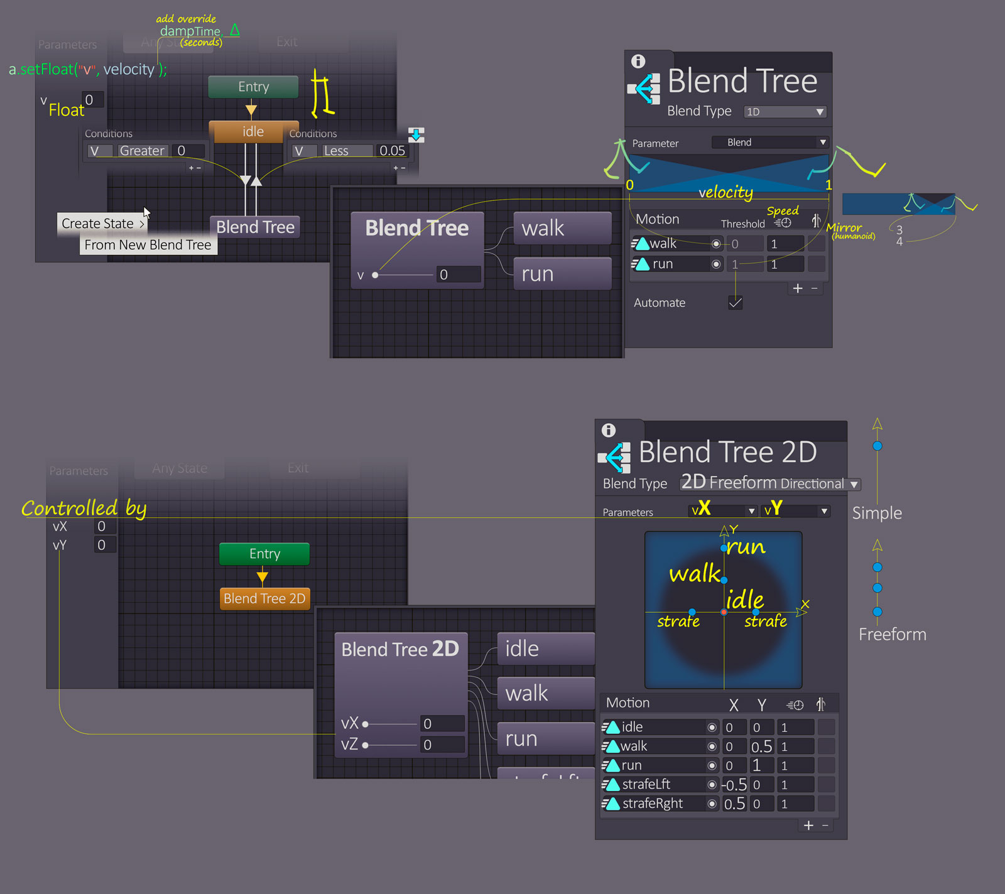
Task: Click the walk motion clip icon in 2D list
Action: pos(611,746)
